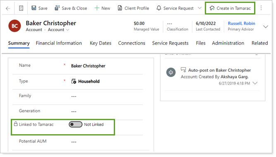Click the Classification header value
276x157 pixels.
170,24
